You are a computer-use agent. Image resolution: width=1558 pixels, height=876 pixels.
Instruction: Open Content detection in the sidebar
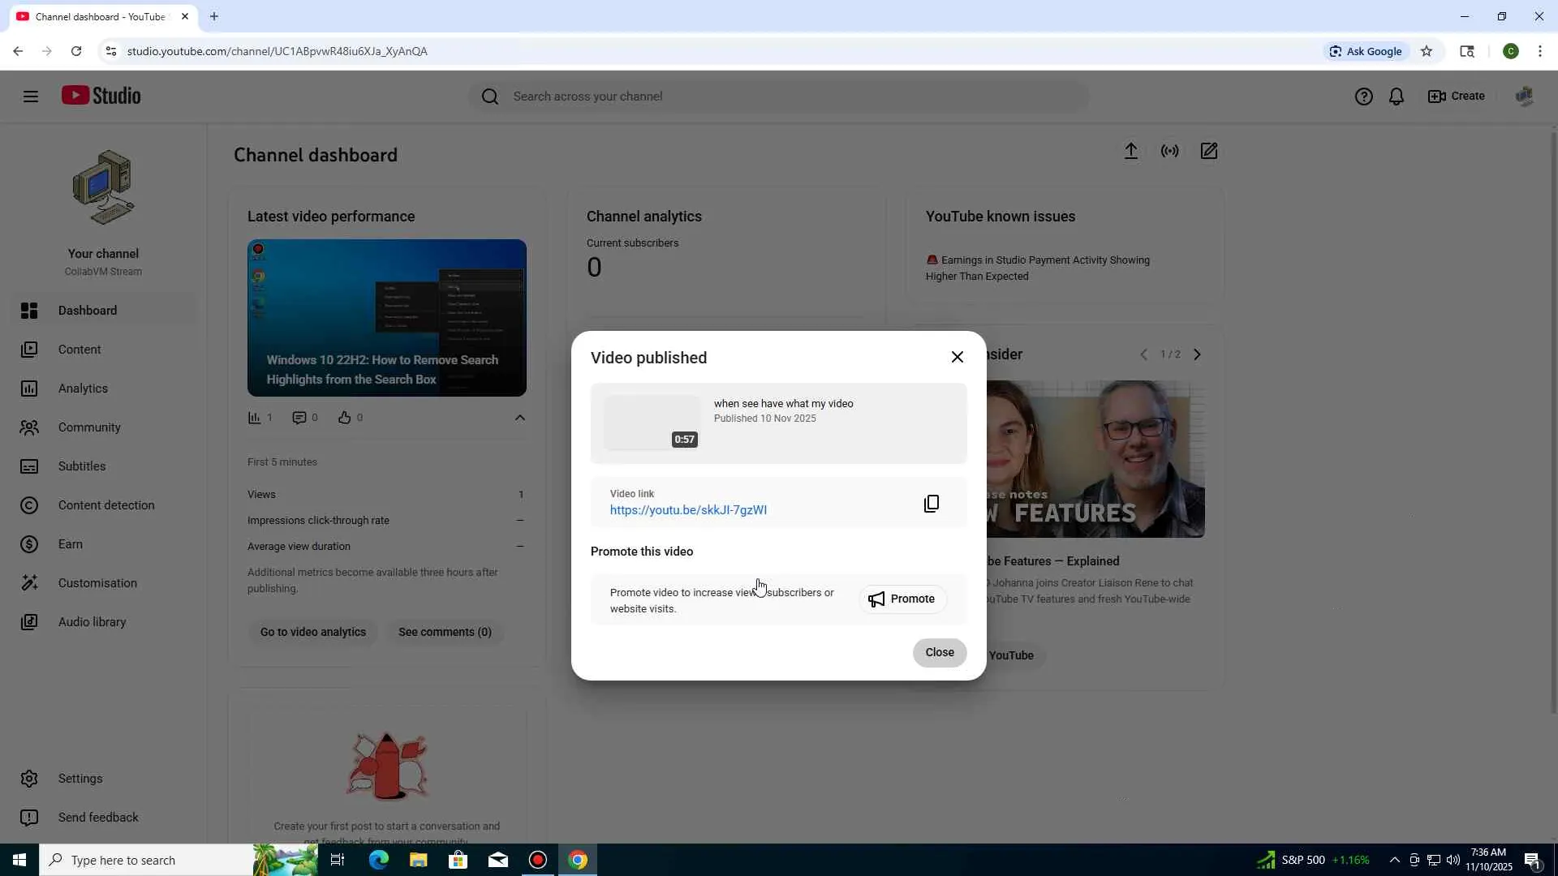point(105,505)
